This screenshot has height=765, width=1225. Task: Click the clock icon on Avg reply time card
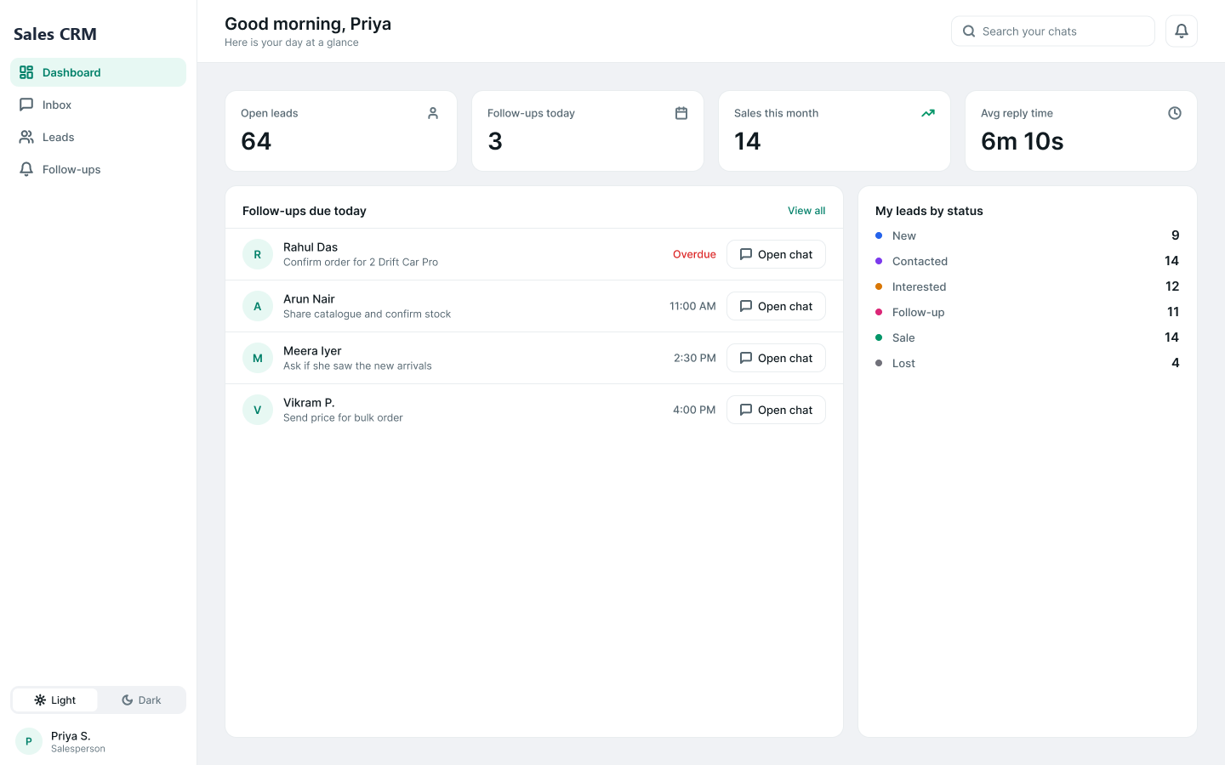click(1175, 113)
